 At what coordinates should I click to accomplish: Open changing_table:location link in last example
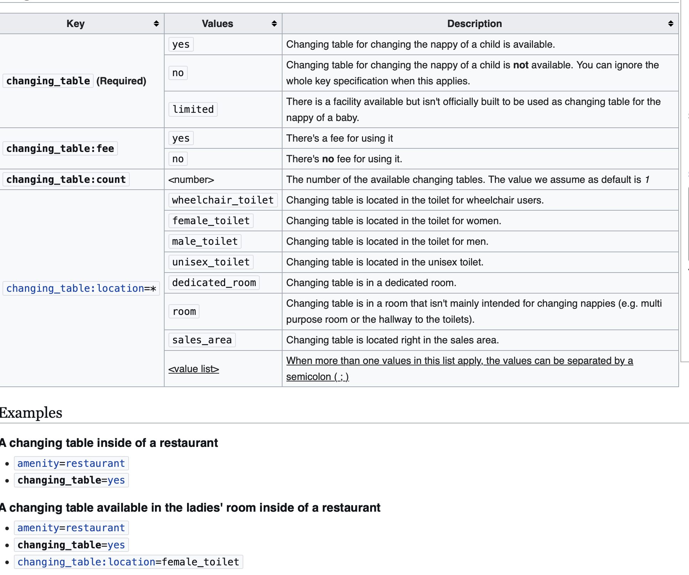pos(87,562)
